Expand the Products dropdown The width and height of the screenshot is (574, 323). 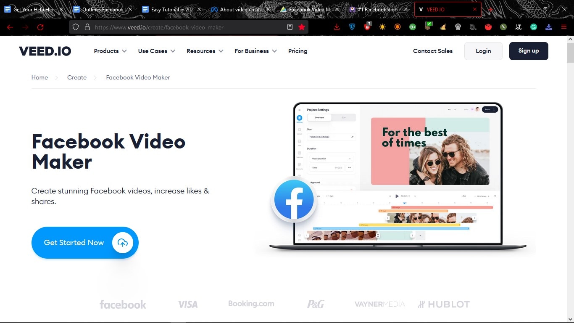pyautogui.click(x=110, y=51)
